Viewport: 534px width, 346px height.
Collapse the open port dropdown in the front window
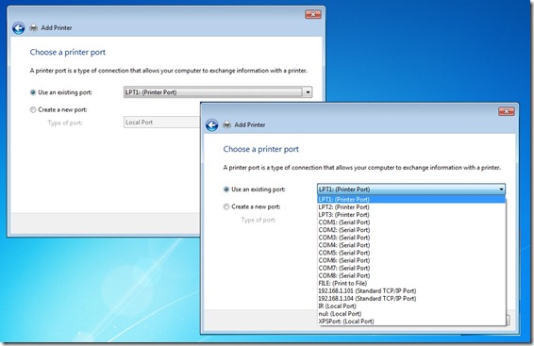click(x=501, y=189)
